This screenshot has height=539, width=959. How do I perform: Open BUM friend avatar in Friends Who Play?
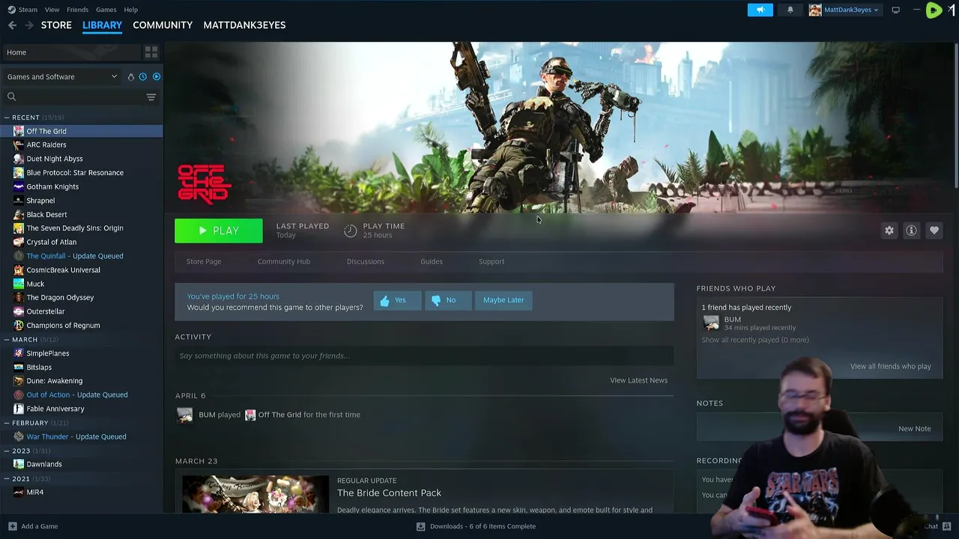711,323
